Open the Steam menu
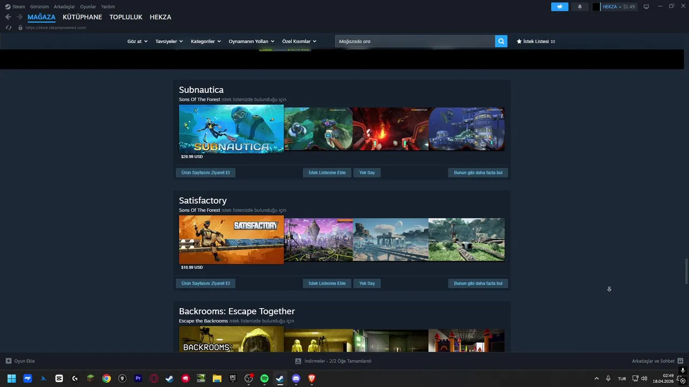Screen dimensions: 689x387 [19, 6]
